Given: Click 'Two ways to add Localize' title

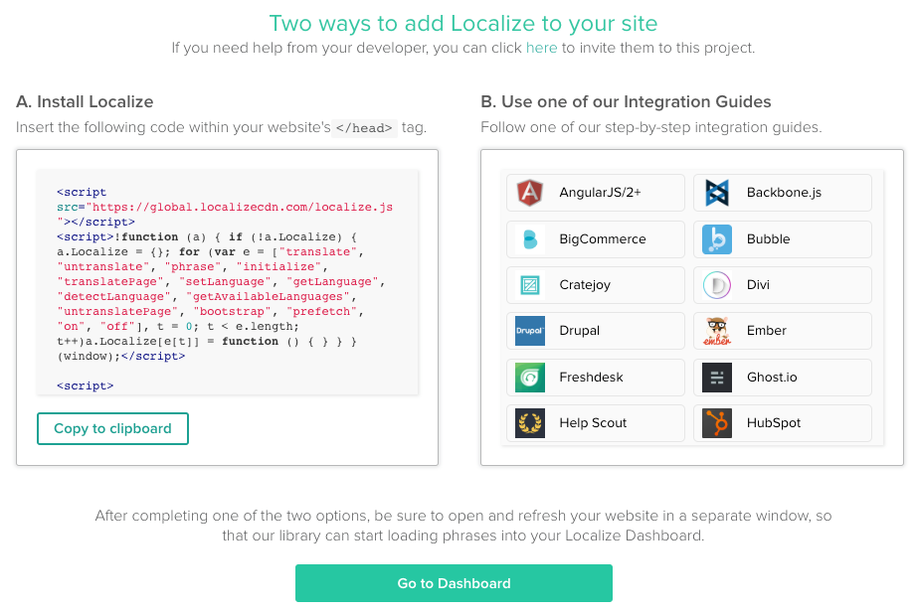Looking at the screenshot, I should (x=463, y=24).
